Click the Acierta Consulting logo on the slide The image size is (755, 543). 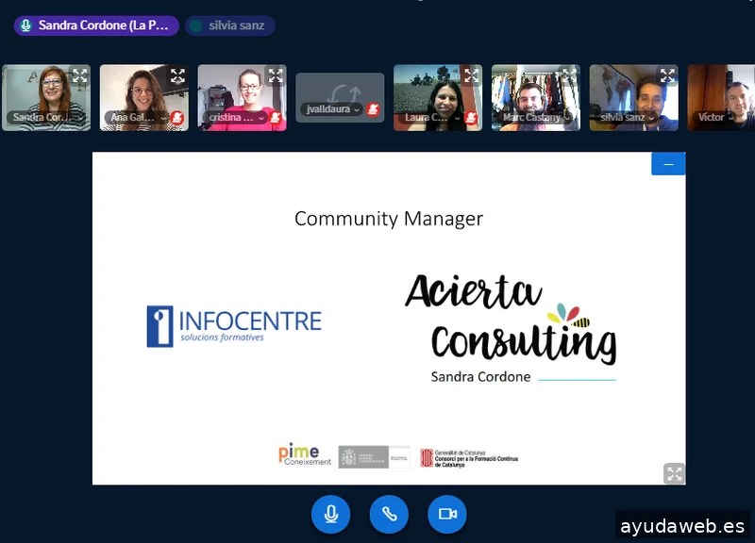511,320
